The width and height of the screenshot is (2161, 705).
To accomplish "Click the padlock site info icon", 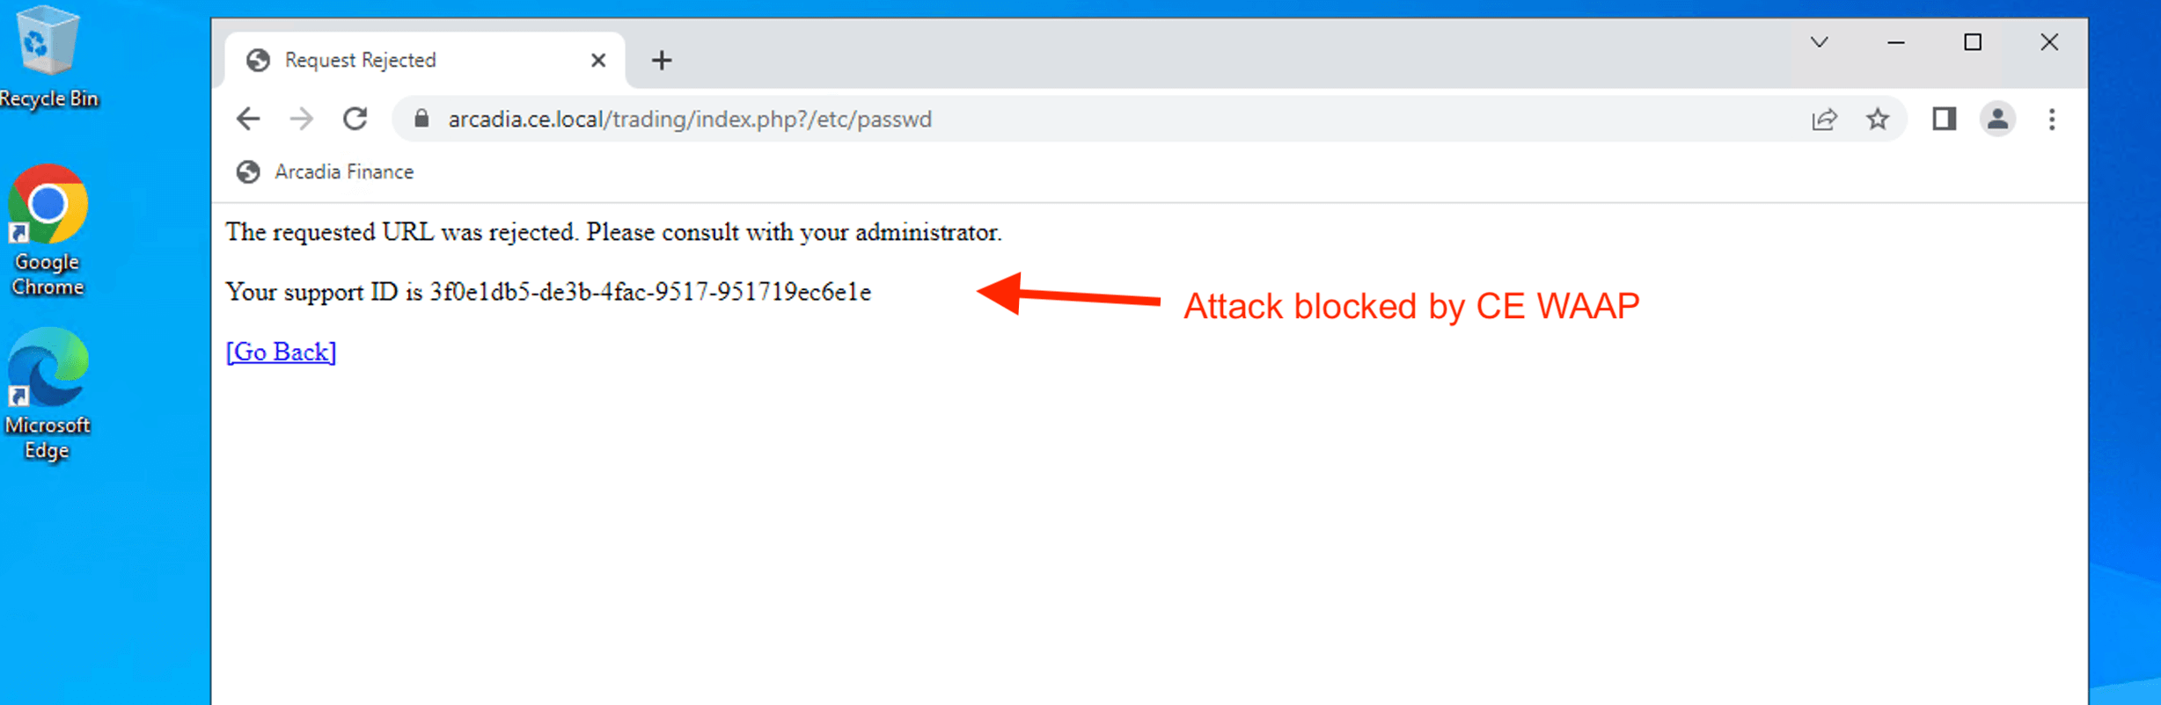I will pos(421,119).
